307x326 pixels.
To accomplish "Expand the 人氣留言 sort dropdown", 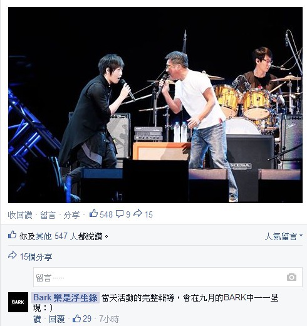I will pos(284,236).
